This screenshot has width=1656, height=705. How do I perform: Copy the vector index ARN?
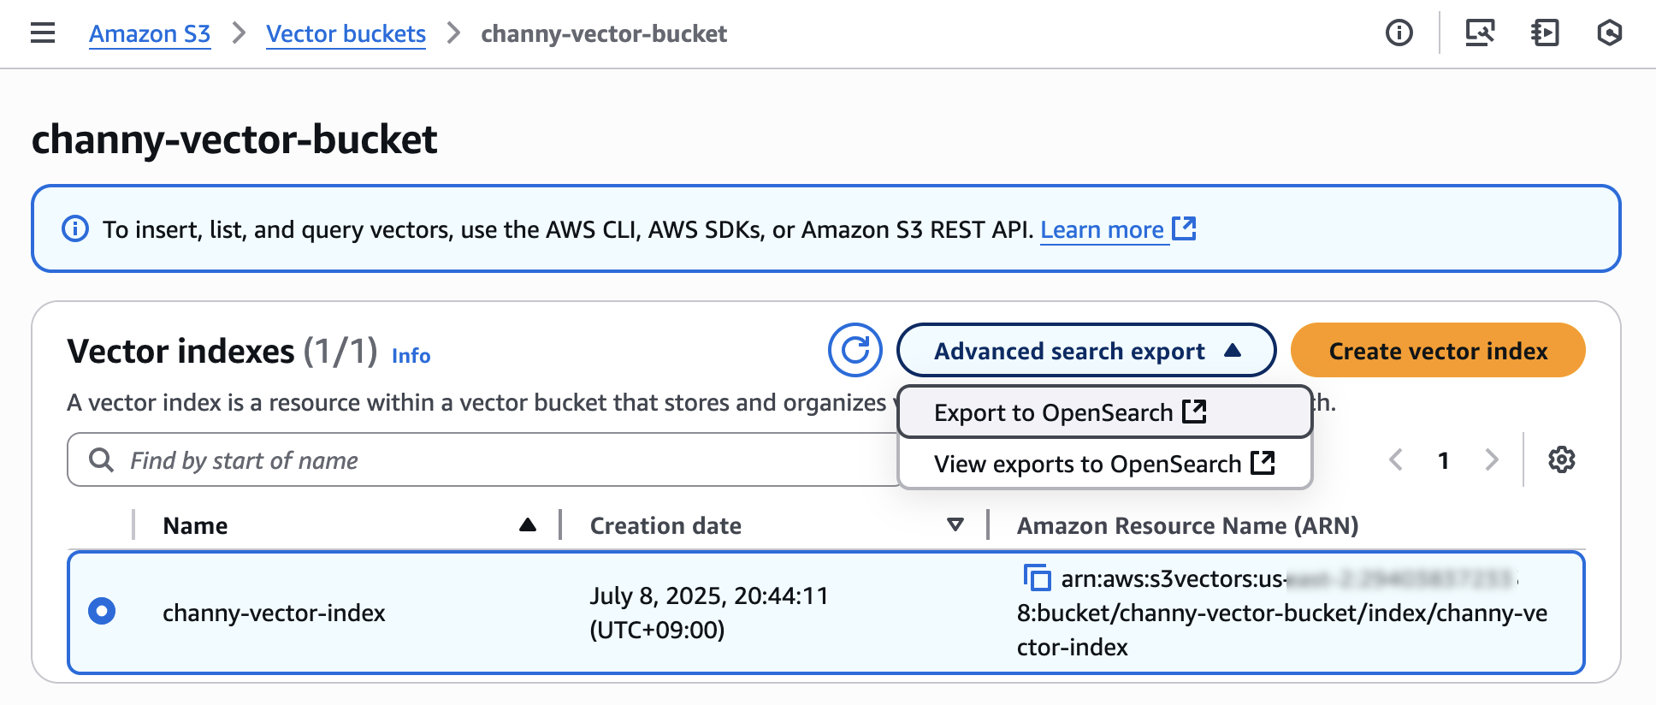click(1038, 578)
